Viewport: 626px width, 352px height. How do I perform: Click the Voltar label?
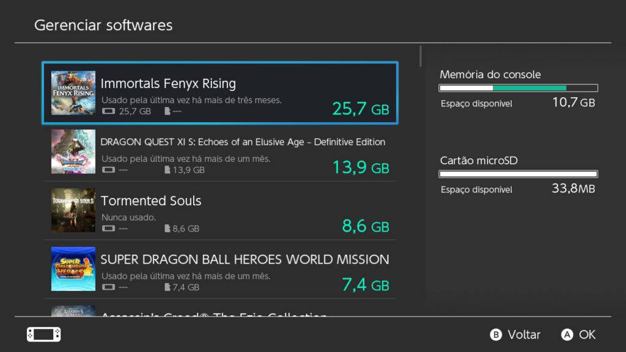click(524, 335)
